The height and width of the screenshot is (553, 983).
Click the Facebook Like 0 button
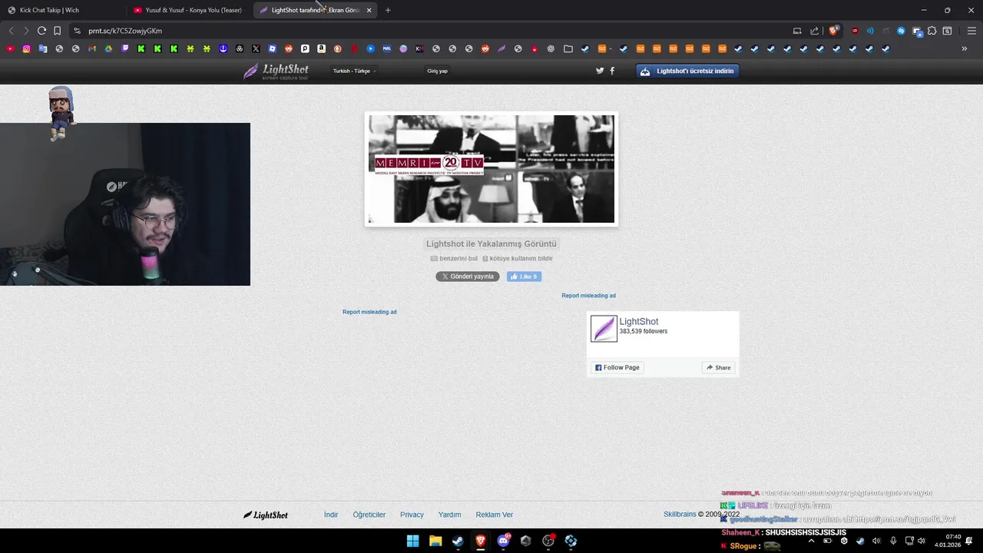pyautogui.click(x=524, y=276)
